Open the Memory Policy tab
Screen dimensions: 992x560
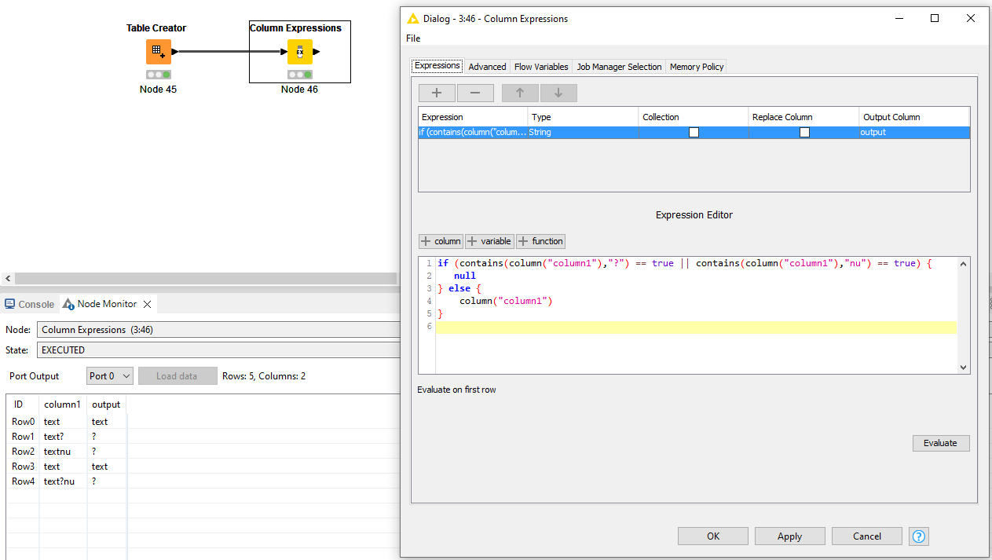pos(697,67)
